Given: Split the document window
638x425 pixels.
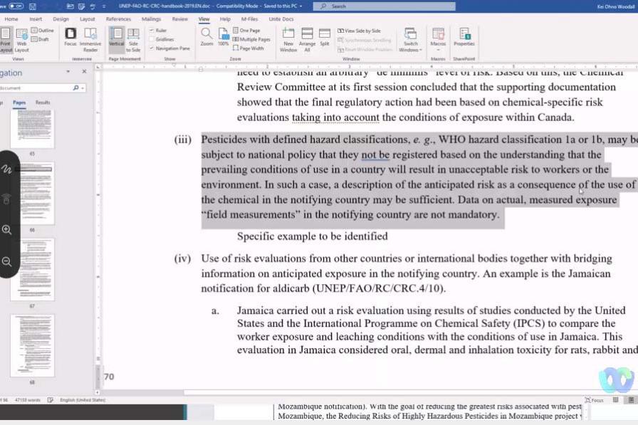Looking at the screenshot, I should pyautogui.click(x=325, y=38).
